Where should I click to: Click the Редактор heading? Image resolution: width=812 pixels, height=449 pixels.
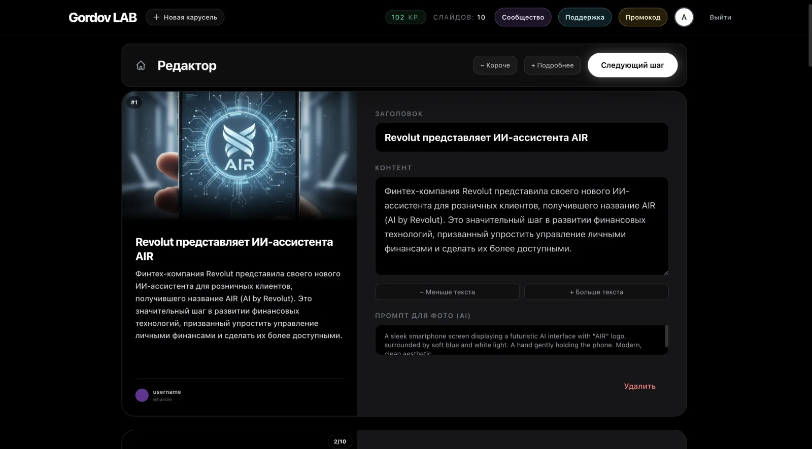click(x=187, y=65)
